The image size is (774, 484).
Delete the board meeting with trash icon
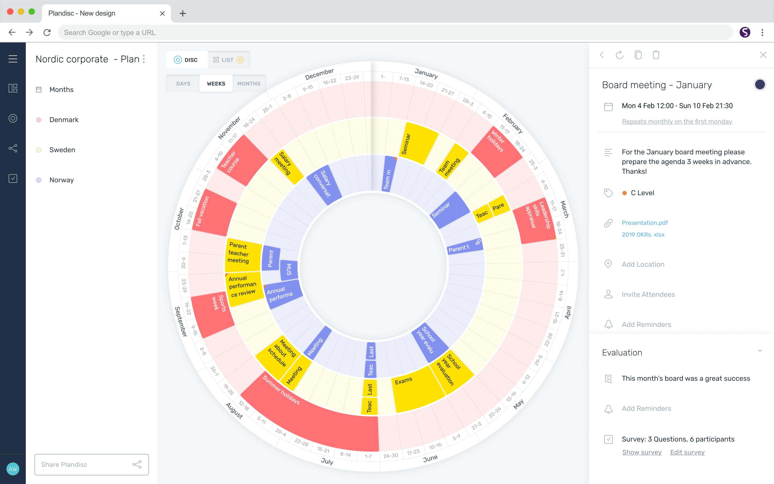pyautogui.click(x=656, y=55)
